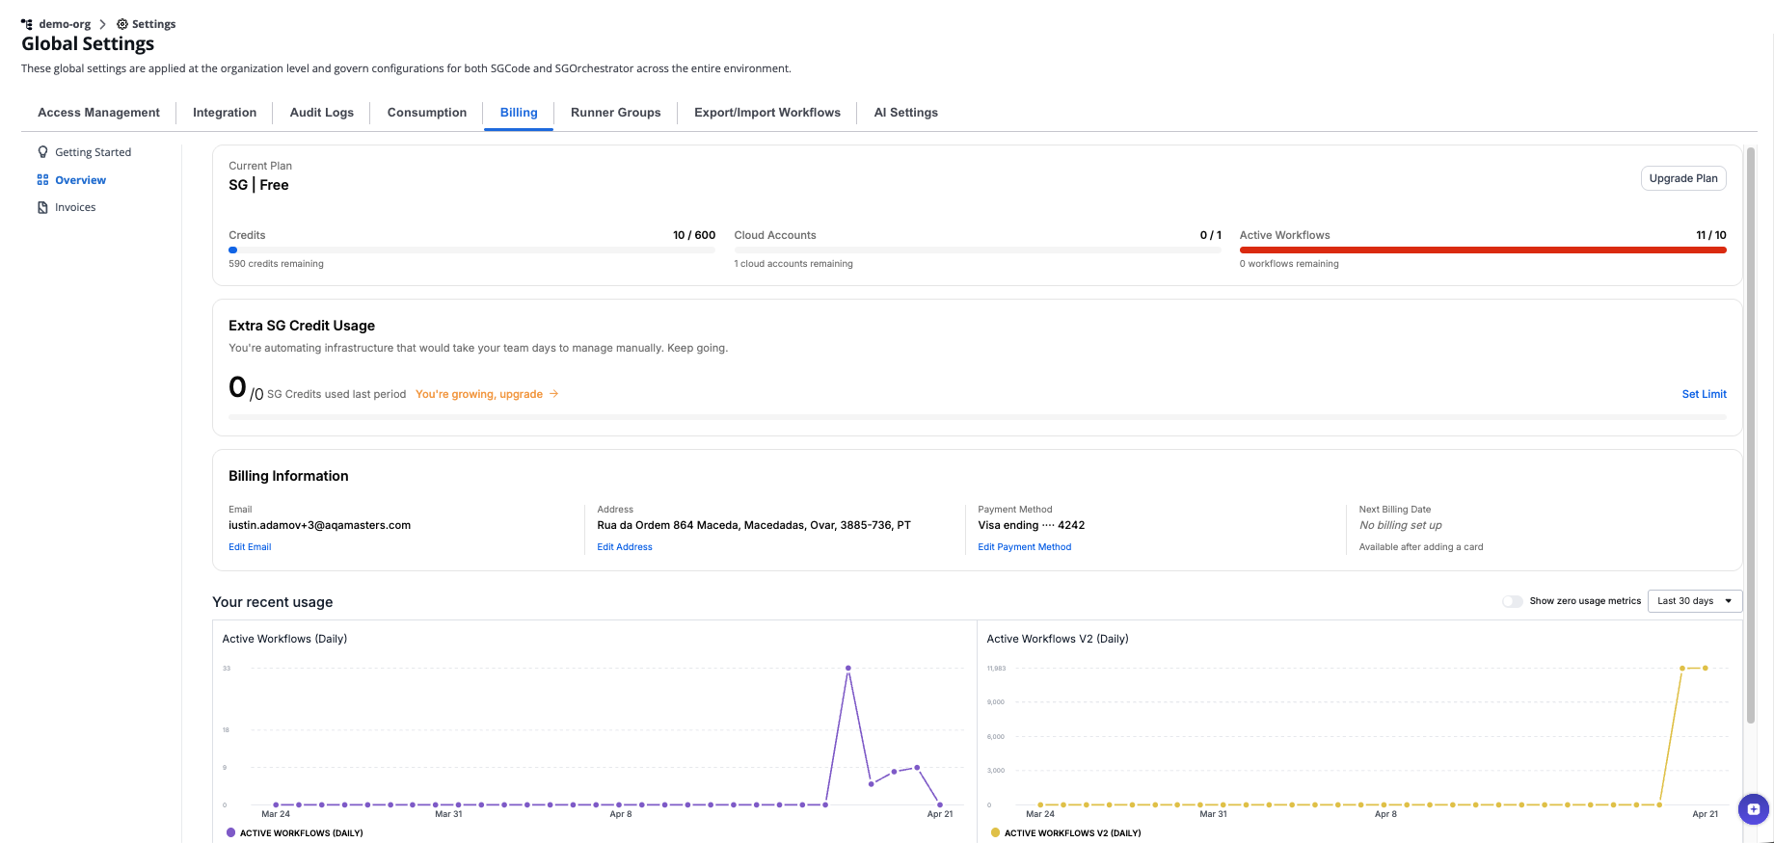Click the Set Limit link
The height and width of the screenshot is (843, 1774).
1704,394
